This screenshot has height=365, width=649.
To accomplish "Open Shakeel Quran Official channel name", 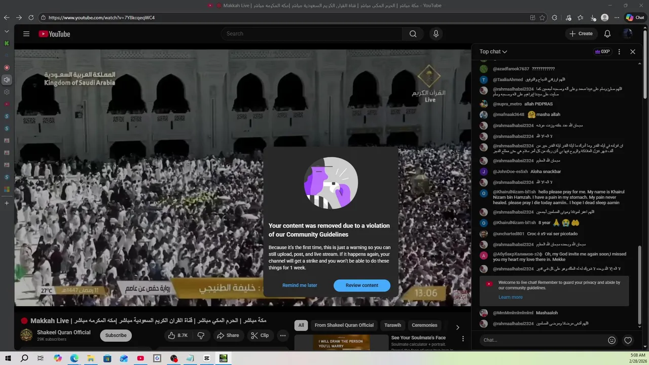I will coord(64,333).
